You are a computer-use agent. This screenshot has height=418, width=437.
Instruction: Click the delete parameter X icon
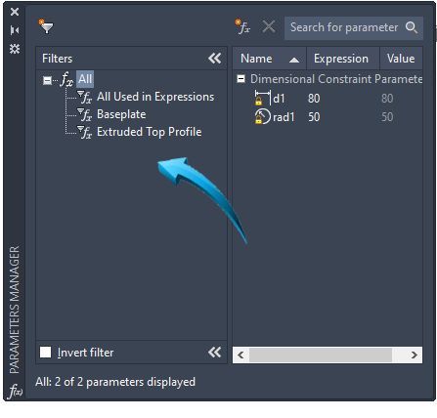click(x=269, y=26)
